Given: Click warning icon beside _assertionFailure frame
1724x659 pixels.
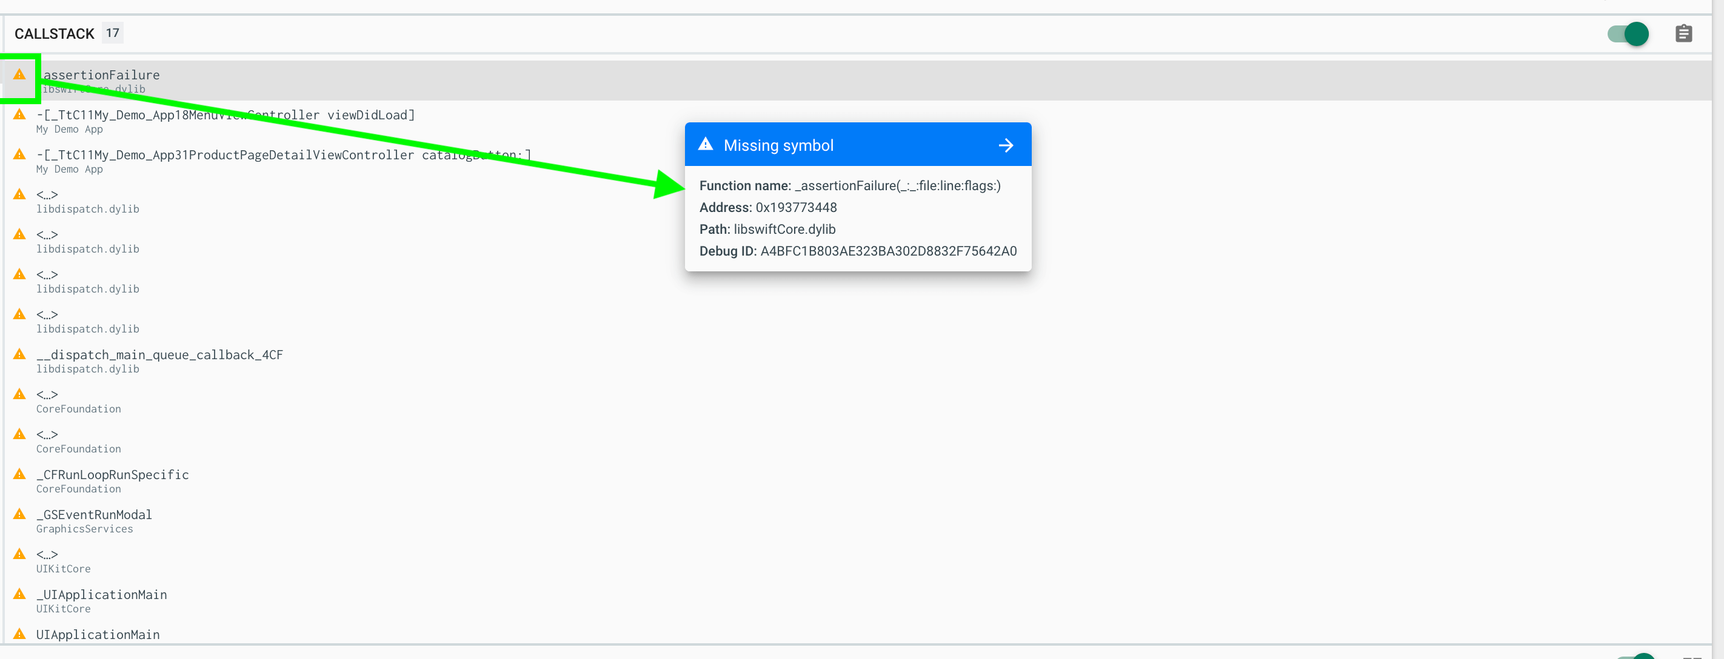Looking at the screenshot, I should coord(19,75).
